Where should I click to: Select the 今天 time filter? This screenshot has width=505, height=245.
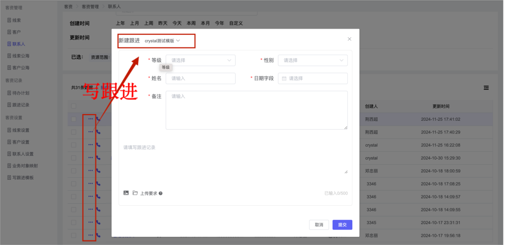point(177,23)
